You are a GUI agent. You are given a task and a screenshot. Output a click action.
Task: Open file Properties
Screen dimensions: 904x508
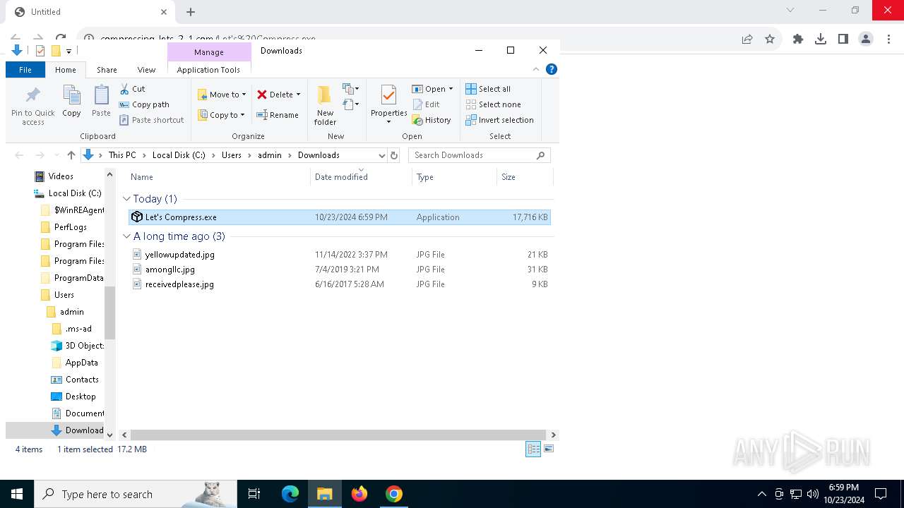pyautogui.click(x=389, y=104)
